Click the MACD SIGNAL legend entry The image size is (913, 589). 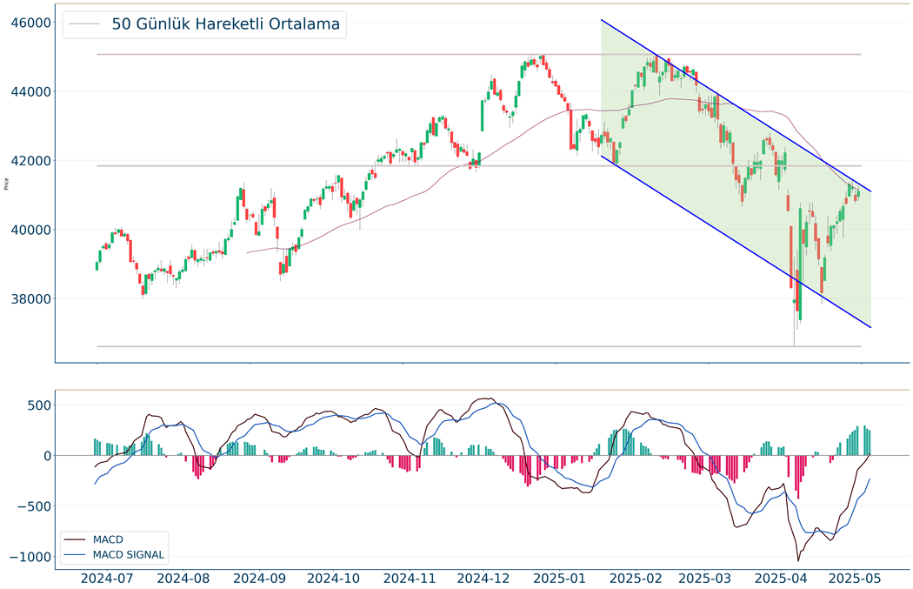pos(129,555)
